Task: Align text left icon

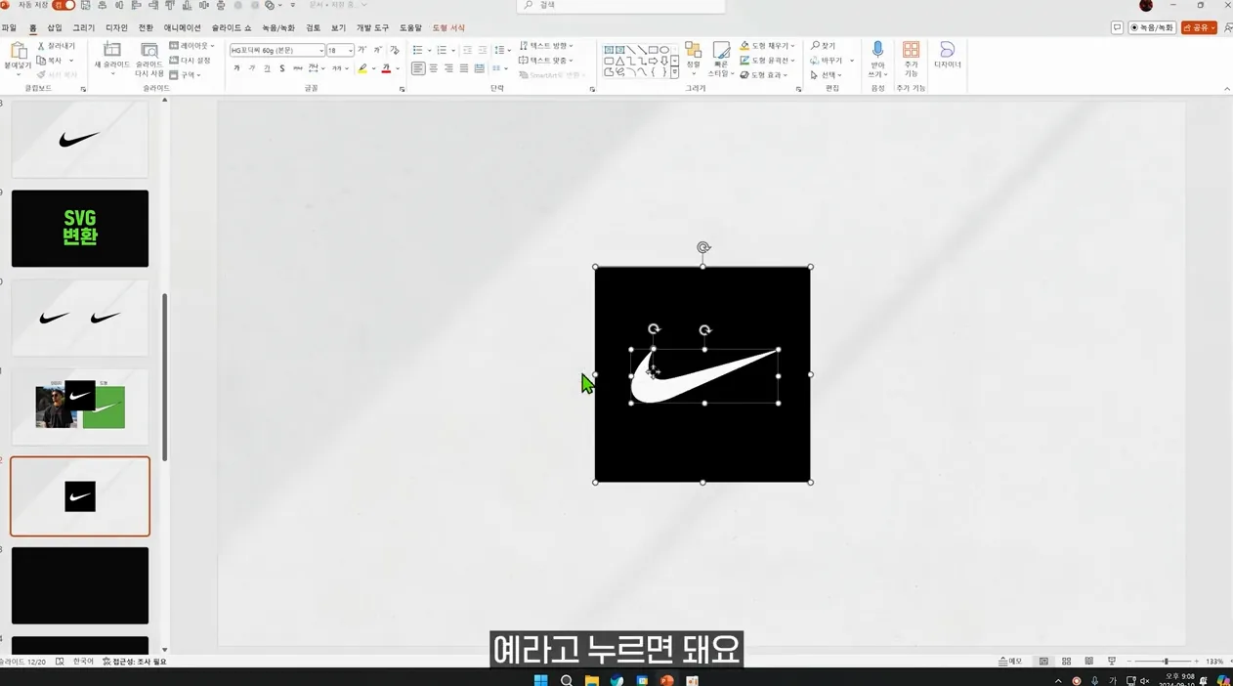Action: pyautogui.click(x=418, y=68)
